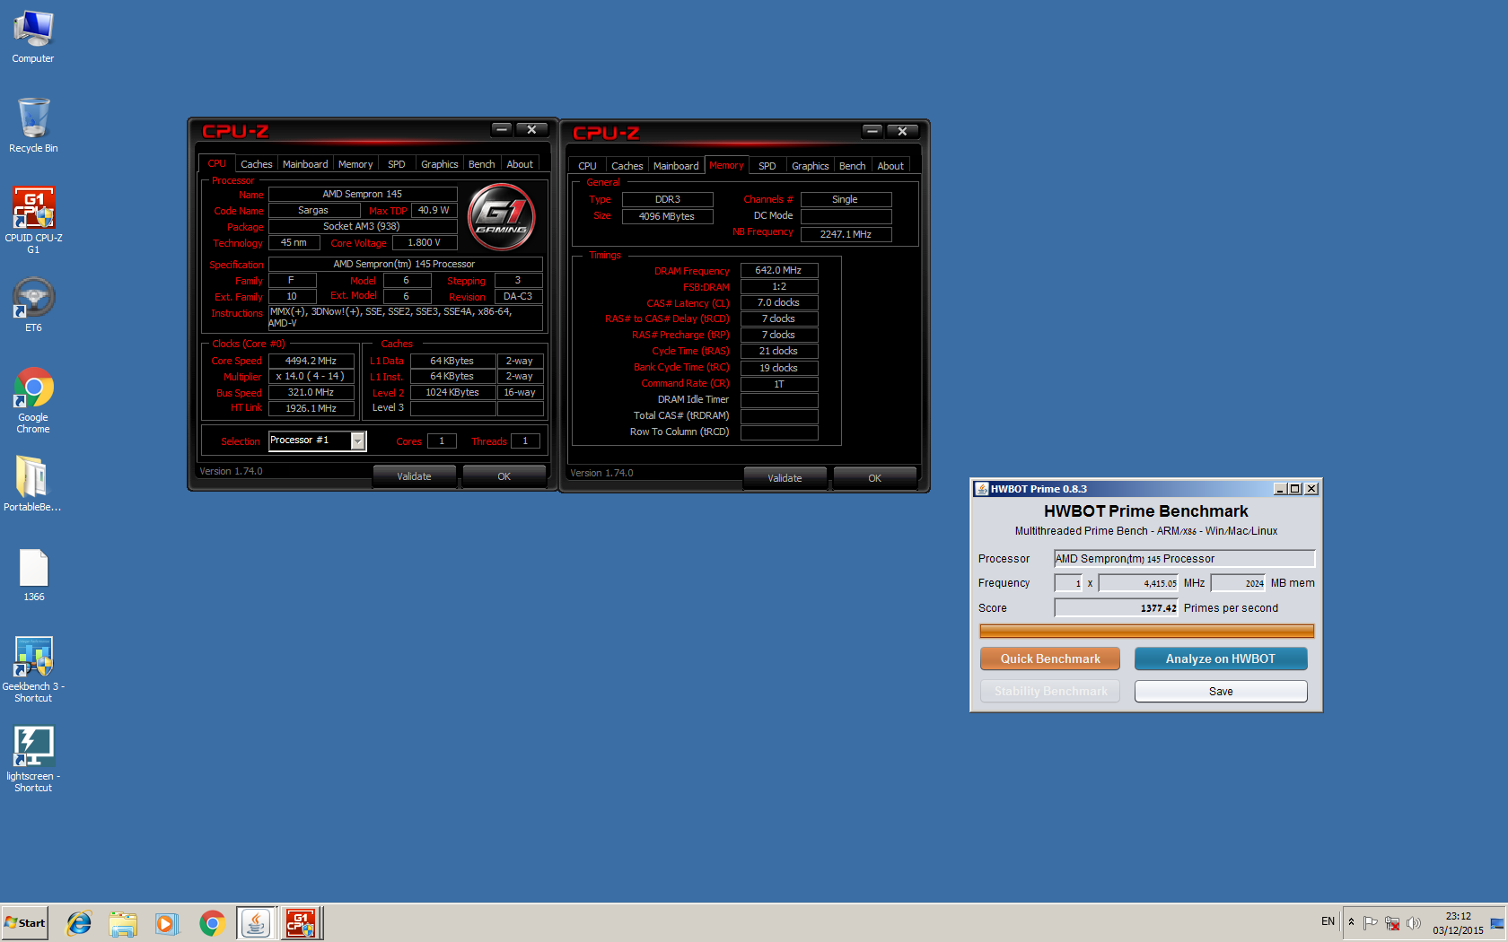The width and height of the screenshot is (1508, 942).
Task: Click the taskbar clock showing 23:12
Action: point(1458,923)
